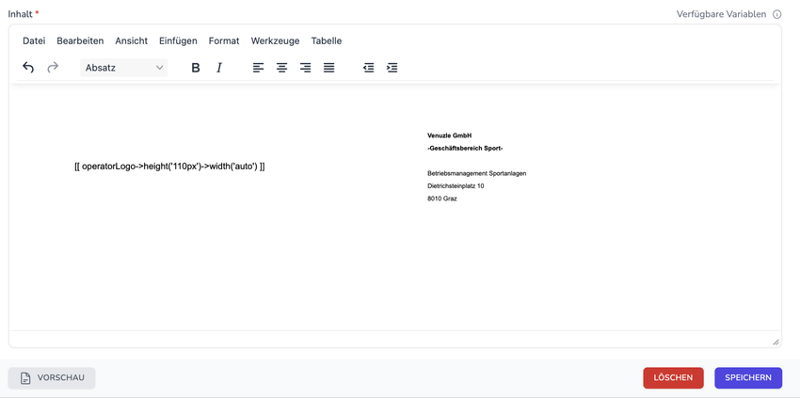Viewport: 800px width, 398px height.
Task: Click the 8010 Graz line
Action: [x=441, y=199]
